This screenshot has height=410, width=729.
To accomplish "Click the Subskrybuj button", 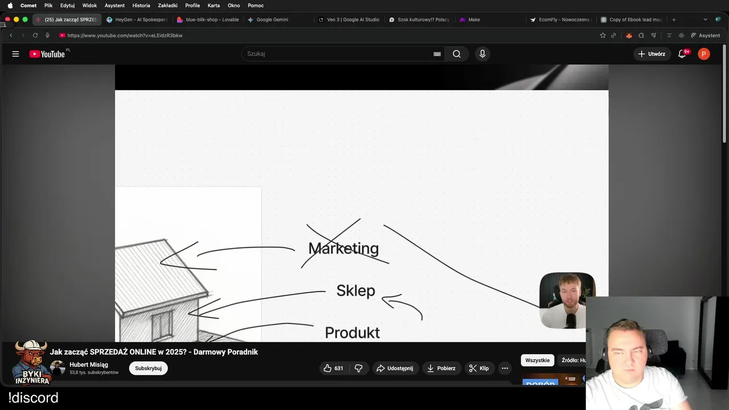I will [x=148, y=368].
